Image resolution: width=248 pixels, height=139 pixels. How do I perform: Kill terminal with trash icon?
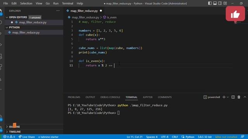[x=239, y=97]
